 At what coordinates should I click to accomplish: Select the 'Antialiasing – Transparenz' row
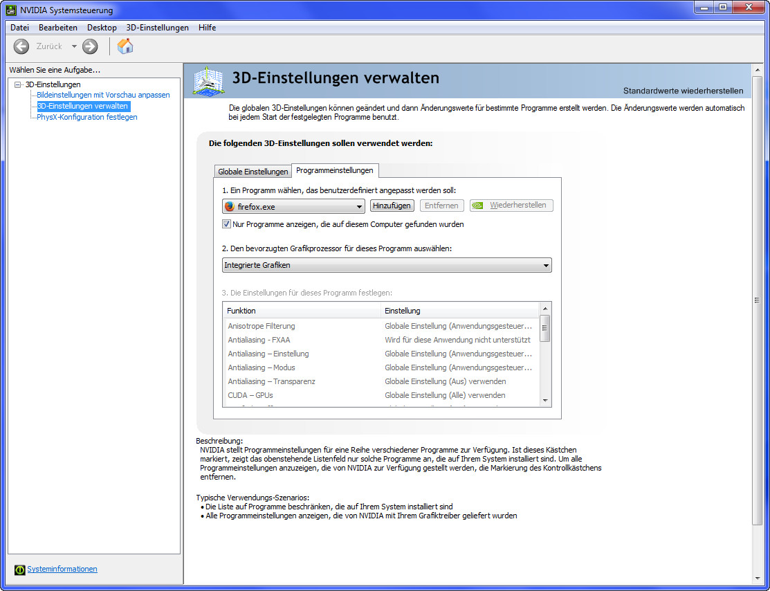pos(381,381)
